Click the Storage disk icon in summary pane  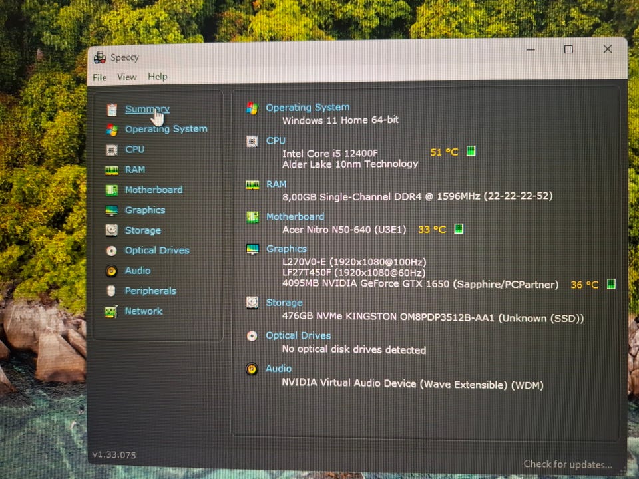tap(252, 303)
